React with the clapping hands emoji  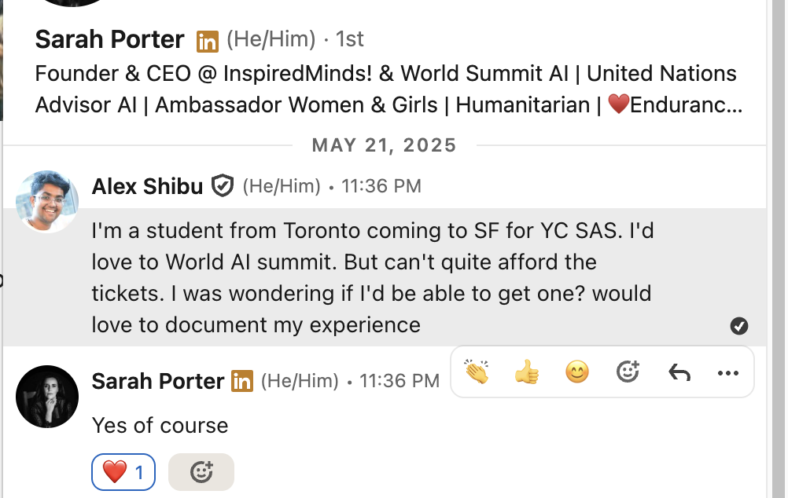point(477,372)
